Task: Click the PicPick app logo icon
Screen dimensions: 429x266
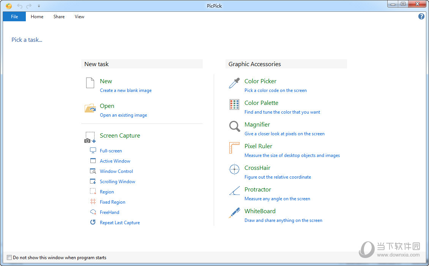Action: tap(9, 6)
